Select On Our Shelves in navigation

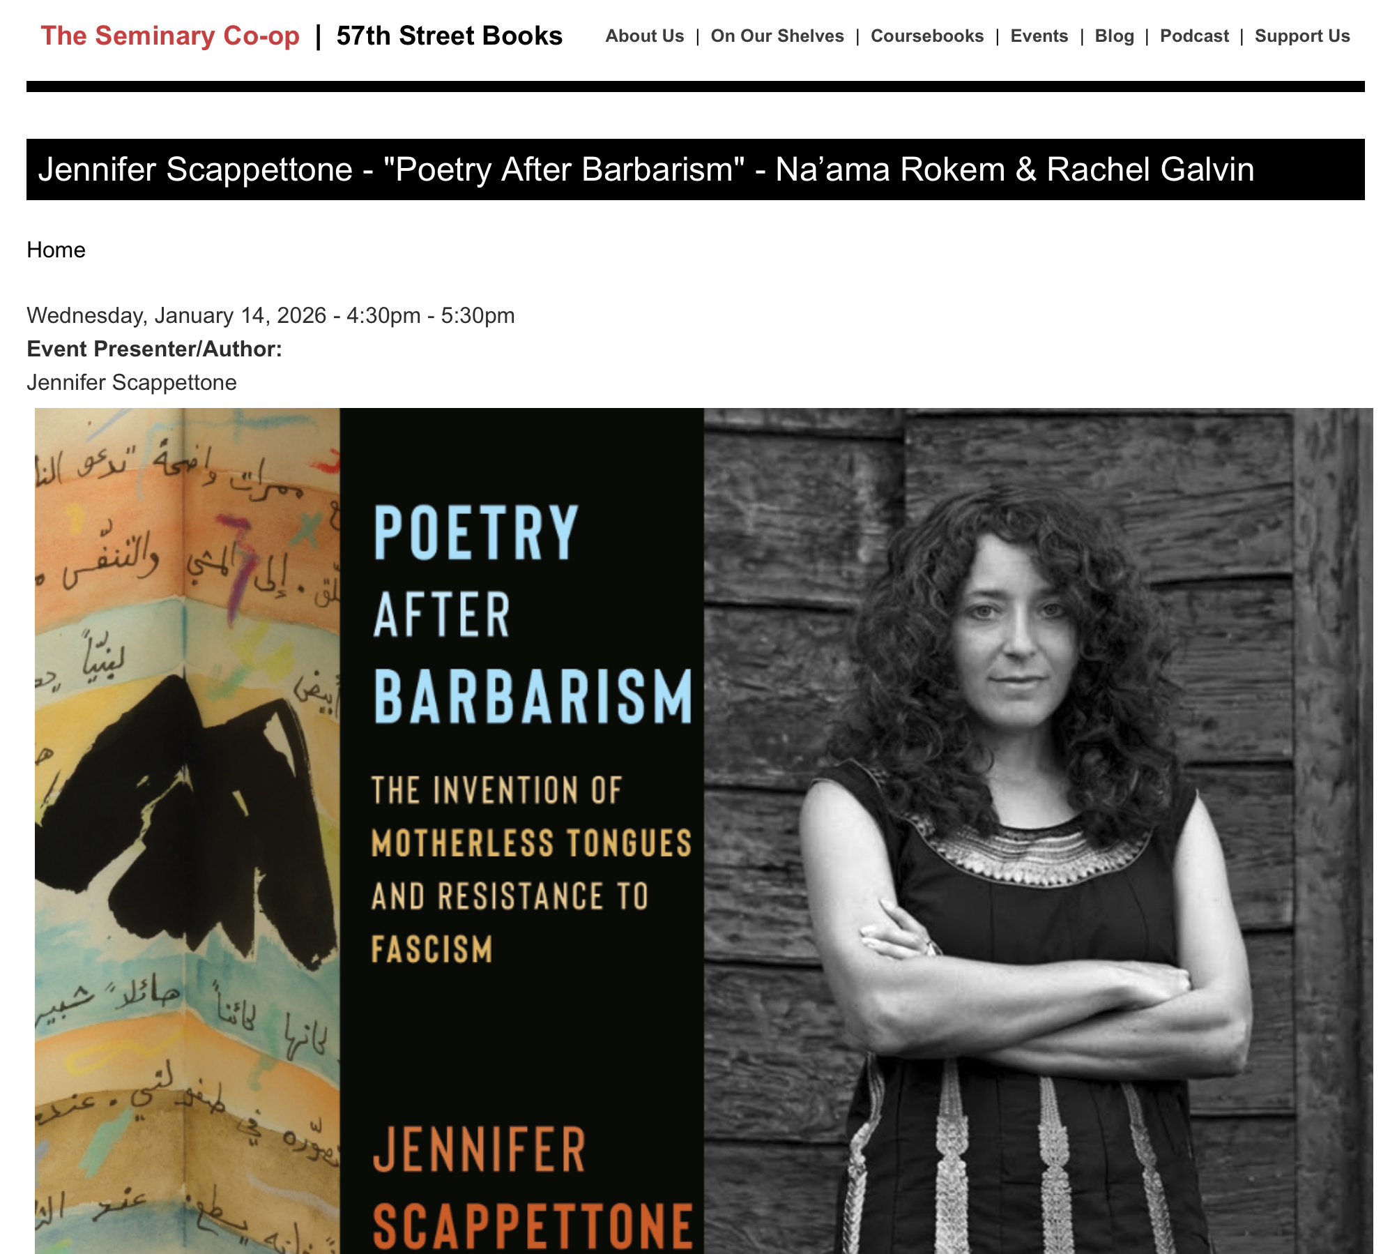pyautogui.click(x=777, y=36)
